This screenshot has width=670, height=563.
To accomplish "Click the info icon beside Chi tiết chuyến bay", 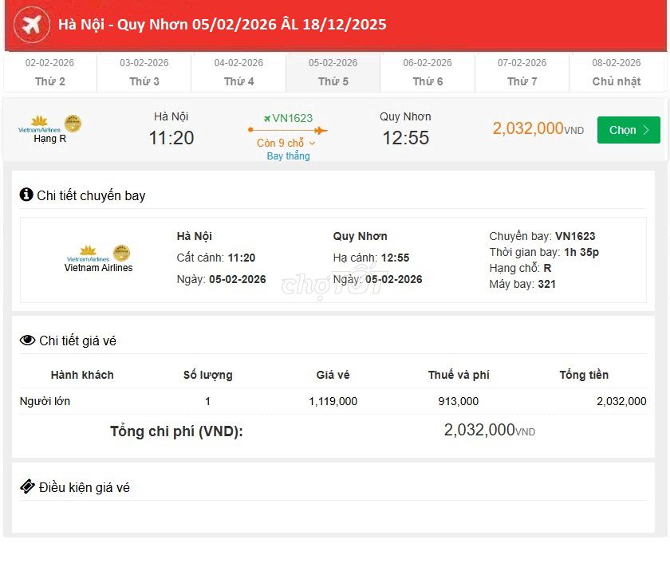I will (28, 195).
